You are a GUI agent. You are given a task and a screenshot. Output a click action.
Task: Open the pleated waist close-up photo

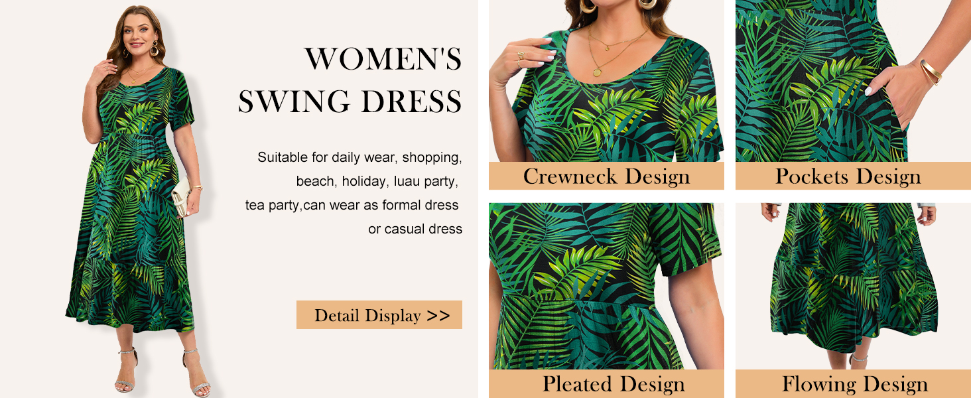click(x=606, y=286)
